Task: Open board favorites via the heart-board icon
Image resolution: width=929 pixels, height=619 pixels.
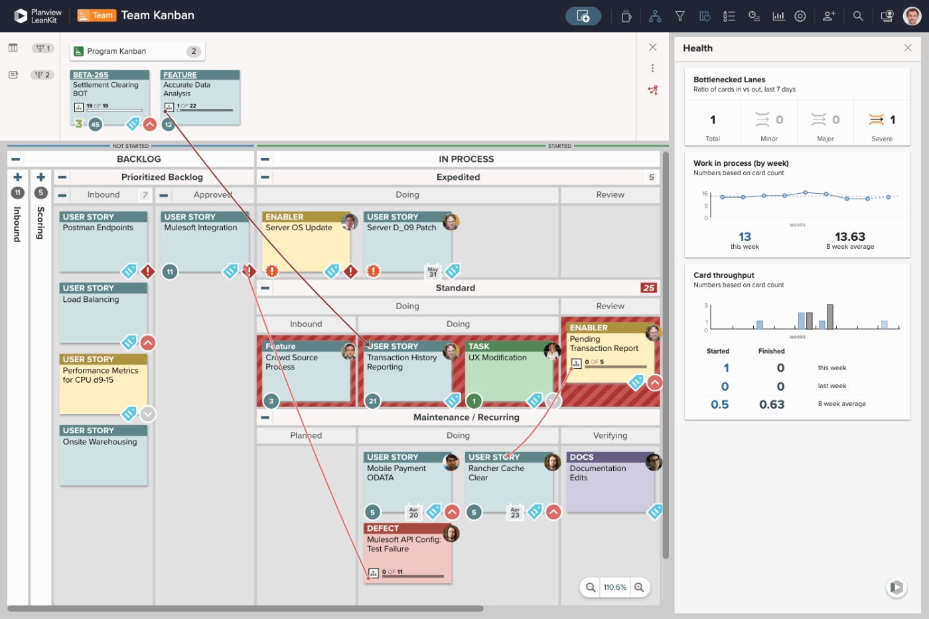Action: 705,15
